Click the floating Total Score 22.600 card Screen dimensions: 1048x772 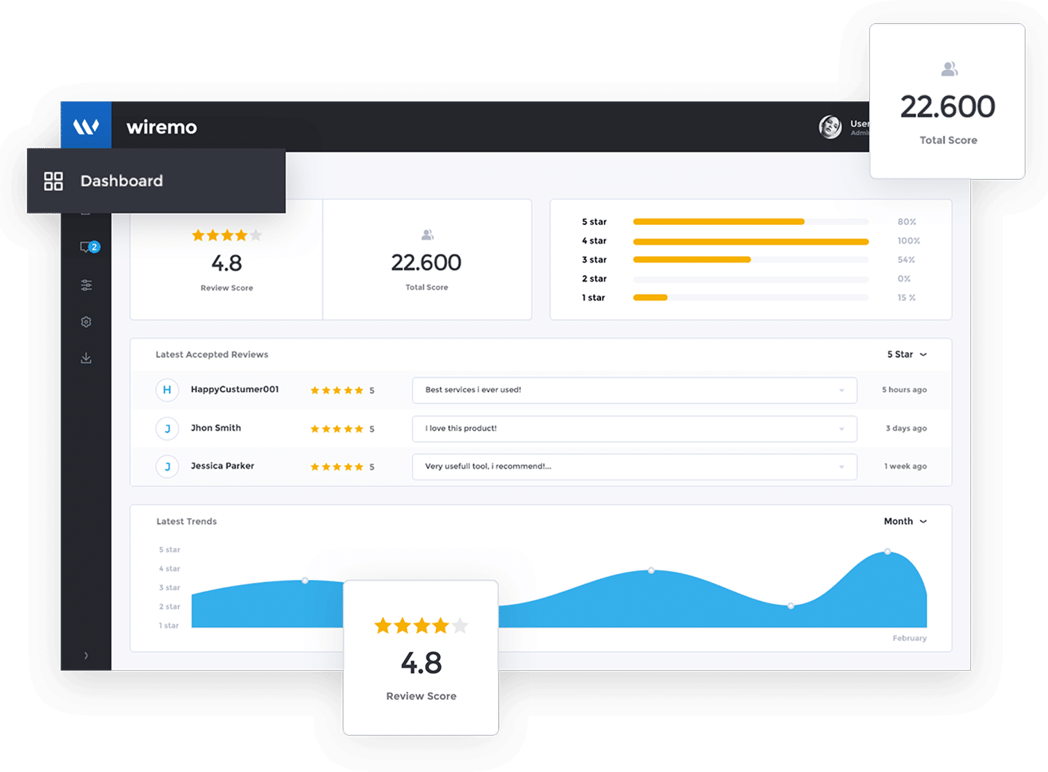coord(947,102)
